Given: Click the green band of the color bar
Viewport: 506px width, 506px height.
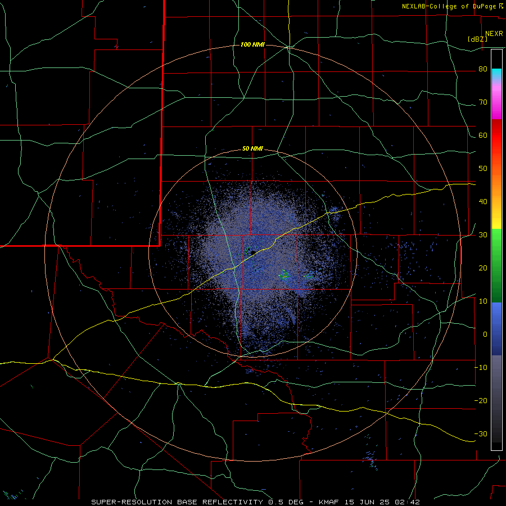Looking at the screenshot, I should click(x=496, y=265).
